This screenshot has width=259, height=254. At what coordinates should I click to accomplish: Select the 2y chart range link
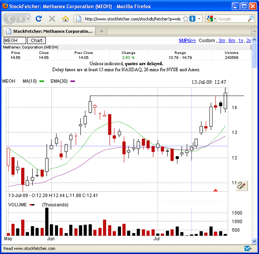tap(249, 40)
